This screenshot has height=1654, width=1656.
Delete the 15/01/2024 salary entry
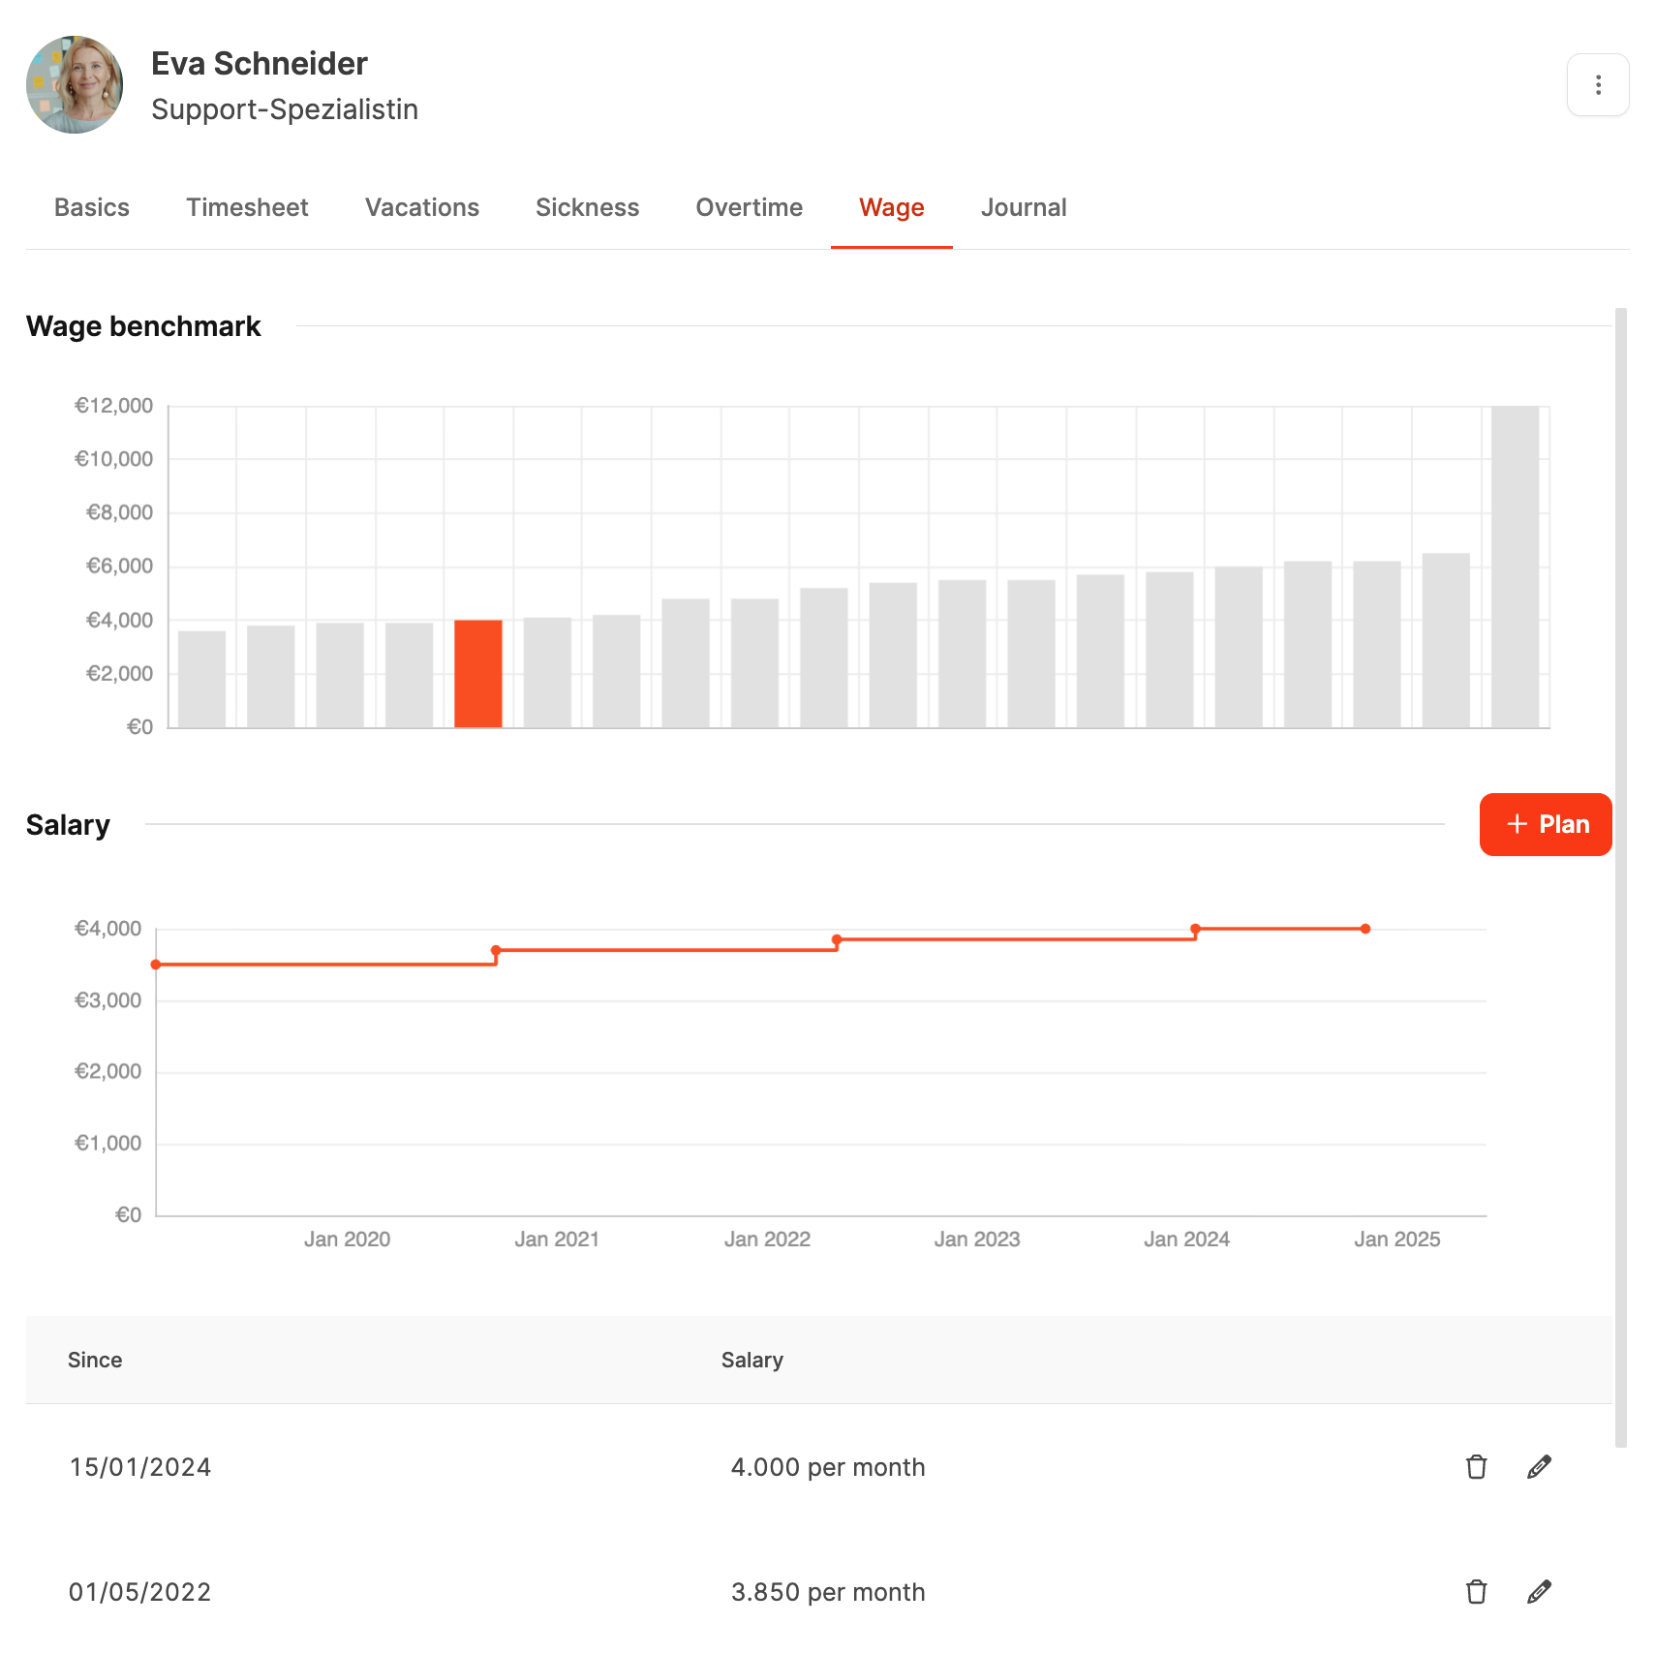1476,1467
